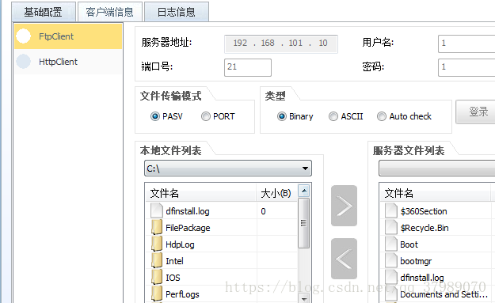The height and width of the screenshot is (303, 495).
Task: Click 大小(B) column header
Action: pos(277,193)
